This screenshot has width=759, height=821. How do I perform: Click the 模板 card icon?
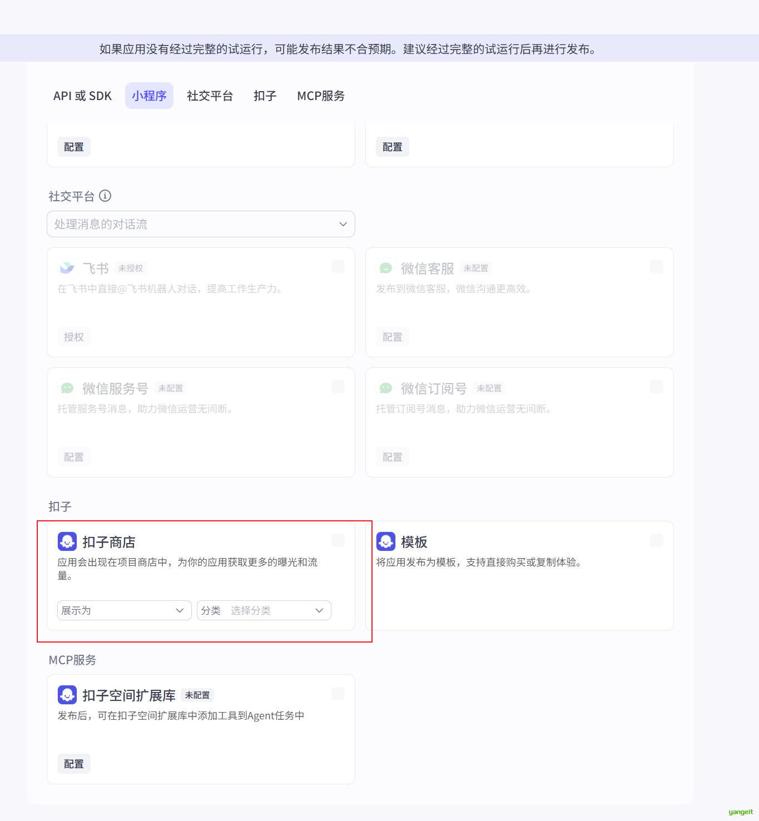(x=386, y=541)
